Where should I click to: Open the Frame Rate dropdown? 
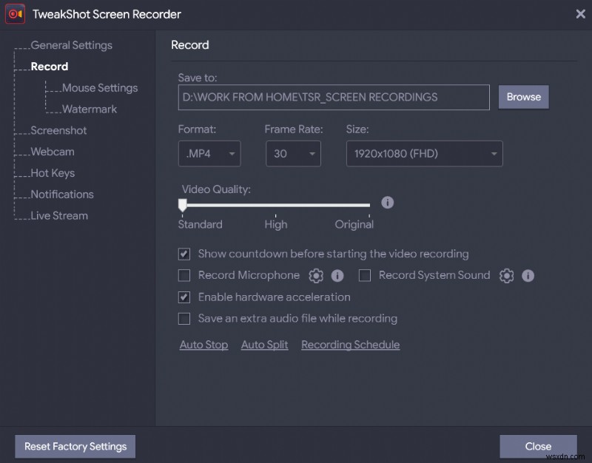293,154
